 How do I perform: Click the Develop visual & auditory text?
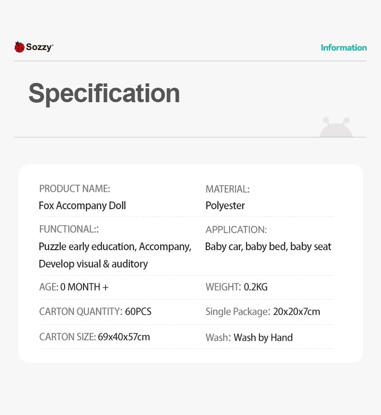[x=93, y=264]
